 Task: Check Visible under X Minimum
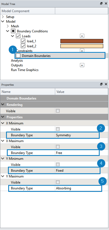click(x=58, y=129)
